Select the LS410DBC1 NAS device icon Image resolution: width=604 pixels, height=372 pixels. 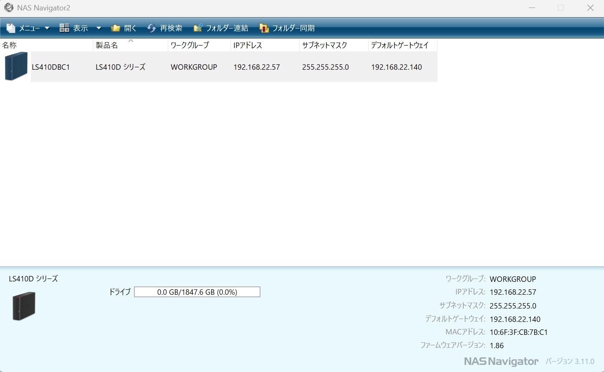pos(16,66)
